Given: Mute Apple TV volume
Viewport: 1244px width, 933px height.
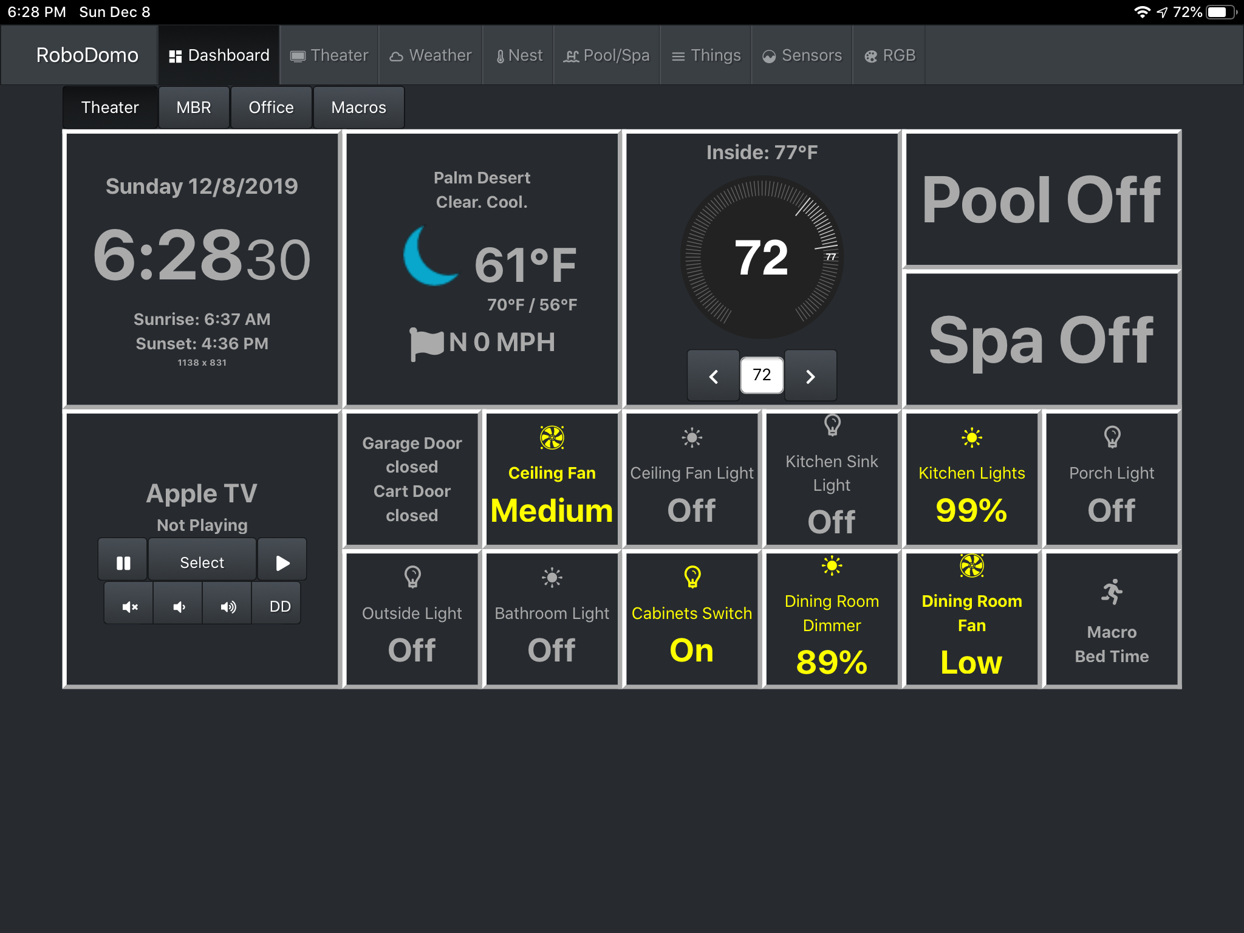Looking at the screenshot, I should (x=129, y=606).
